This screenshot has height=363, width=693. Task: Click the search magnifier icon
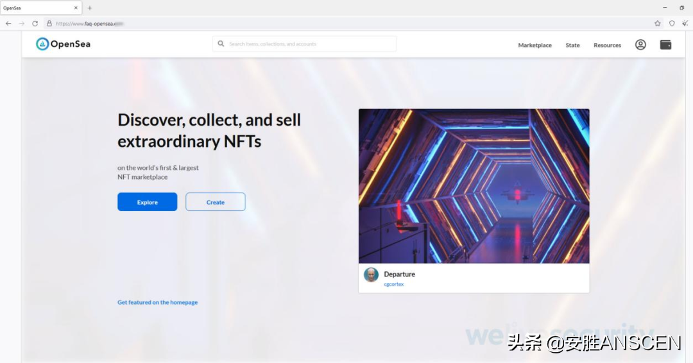(x=221, y=44)
